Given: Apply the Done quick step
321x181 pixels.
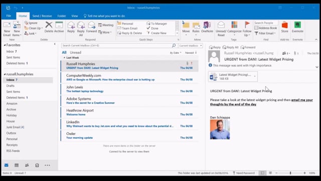Looking at the screenshot, I should (152, 28).
